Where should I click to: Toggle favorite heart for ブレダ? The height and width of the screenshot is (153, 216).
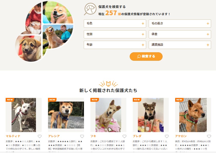[167, 136]
